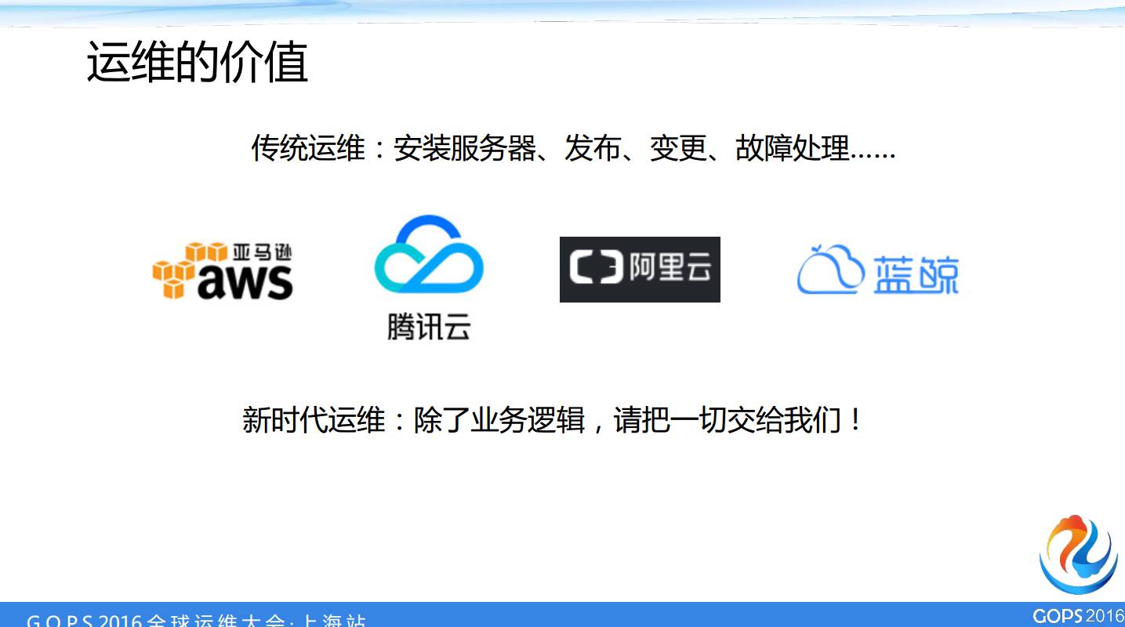The image size is (1125, 627).
Task: Click the GOPS 2016 label in footer corner
Action: click(x=1078, y=615)
